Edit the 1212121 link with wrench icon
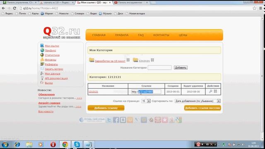 (210, 91)
